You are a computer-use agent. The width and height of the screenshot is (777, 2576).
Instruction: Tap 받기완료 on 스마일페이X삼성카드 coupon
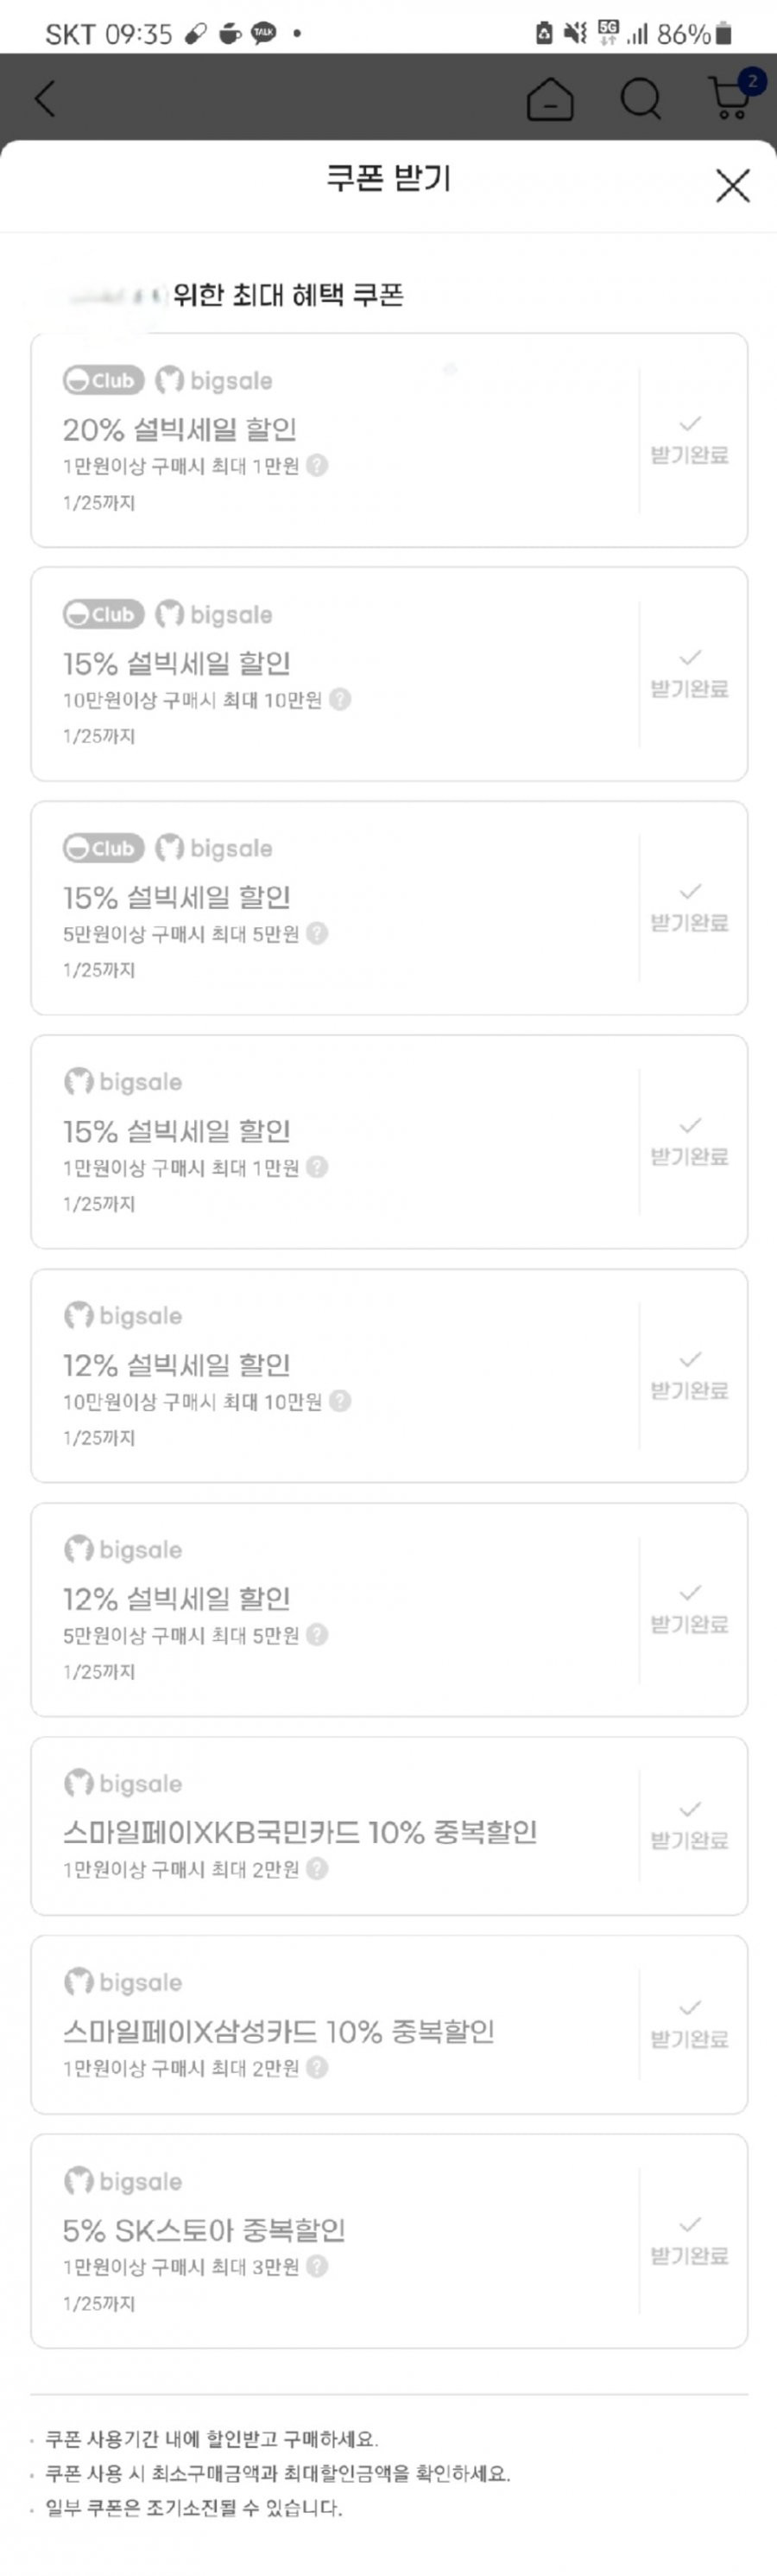(x=689, y=2024)
